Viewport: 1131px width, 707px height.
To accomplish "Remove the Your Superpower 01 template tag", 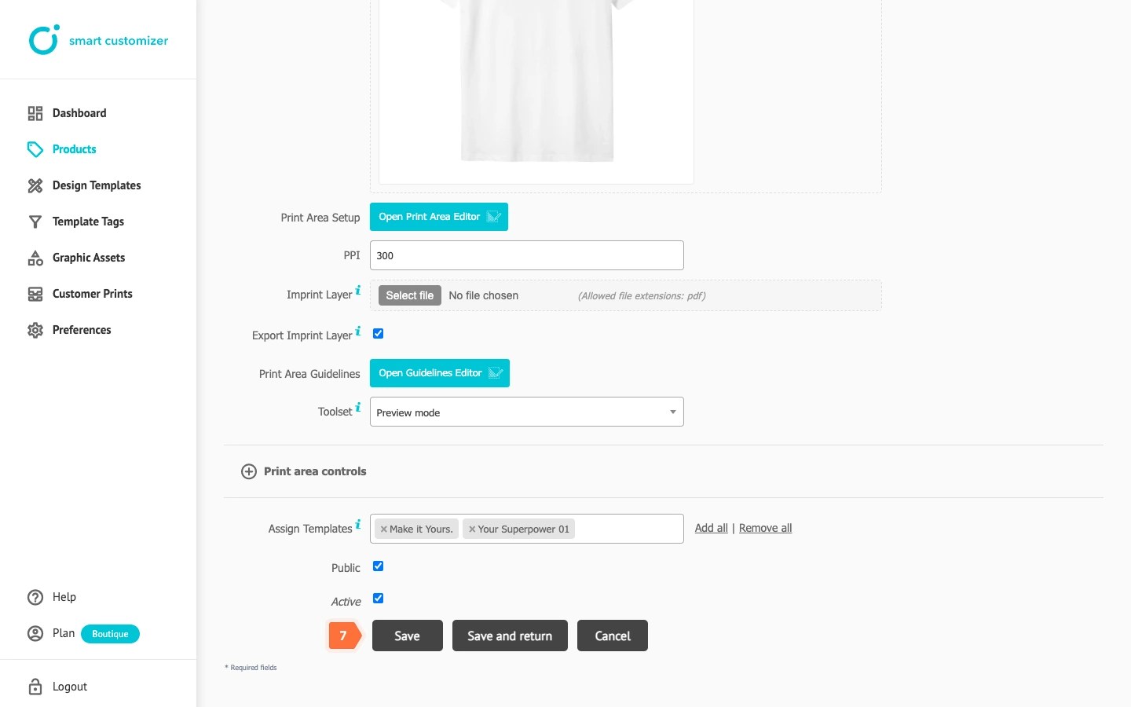I will click(471, 529).
